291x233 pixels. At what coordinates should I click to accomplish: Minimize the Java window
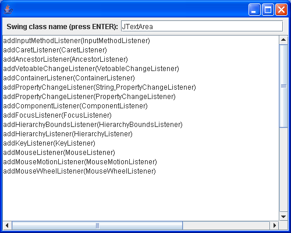coord(254,9)
